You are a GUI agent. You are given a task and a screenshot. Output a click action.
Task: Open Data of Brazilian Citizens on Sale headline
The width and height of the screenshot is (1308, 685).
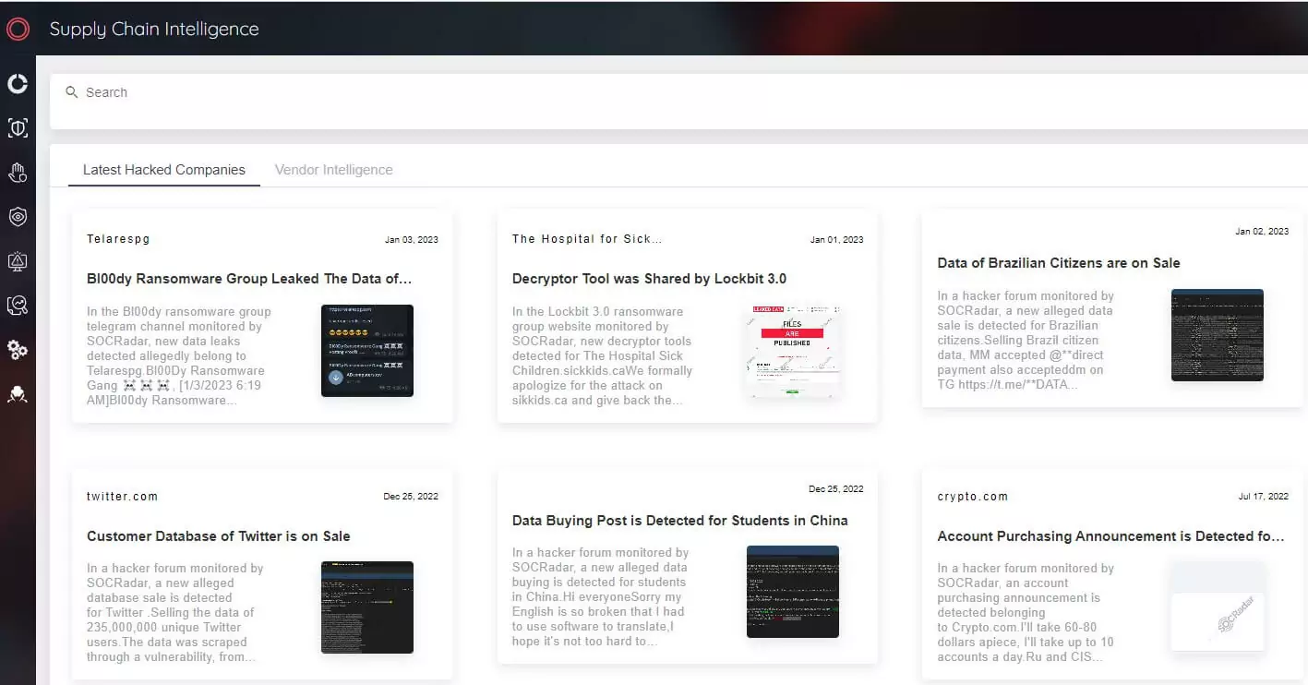1058,263
